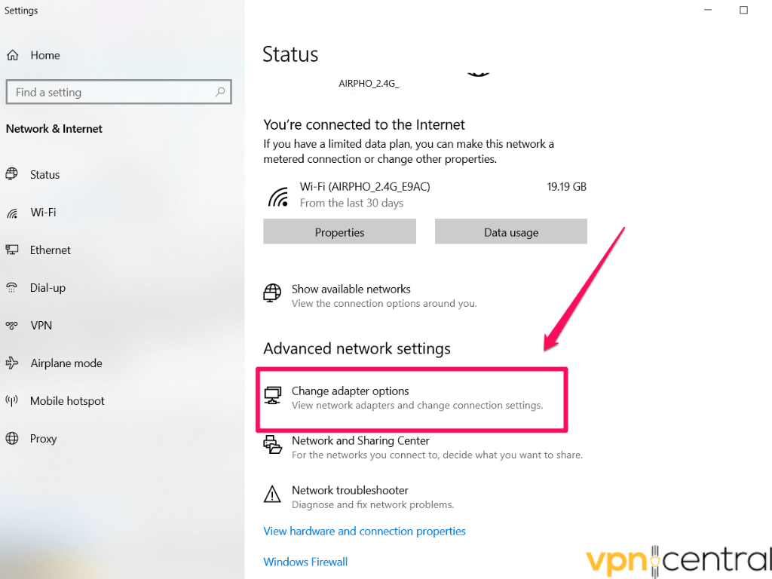772x579 pixels.
Task: Click the Proxy globe icon
Action: click(12, 438)
